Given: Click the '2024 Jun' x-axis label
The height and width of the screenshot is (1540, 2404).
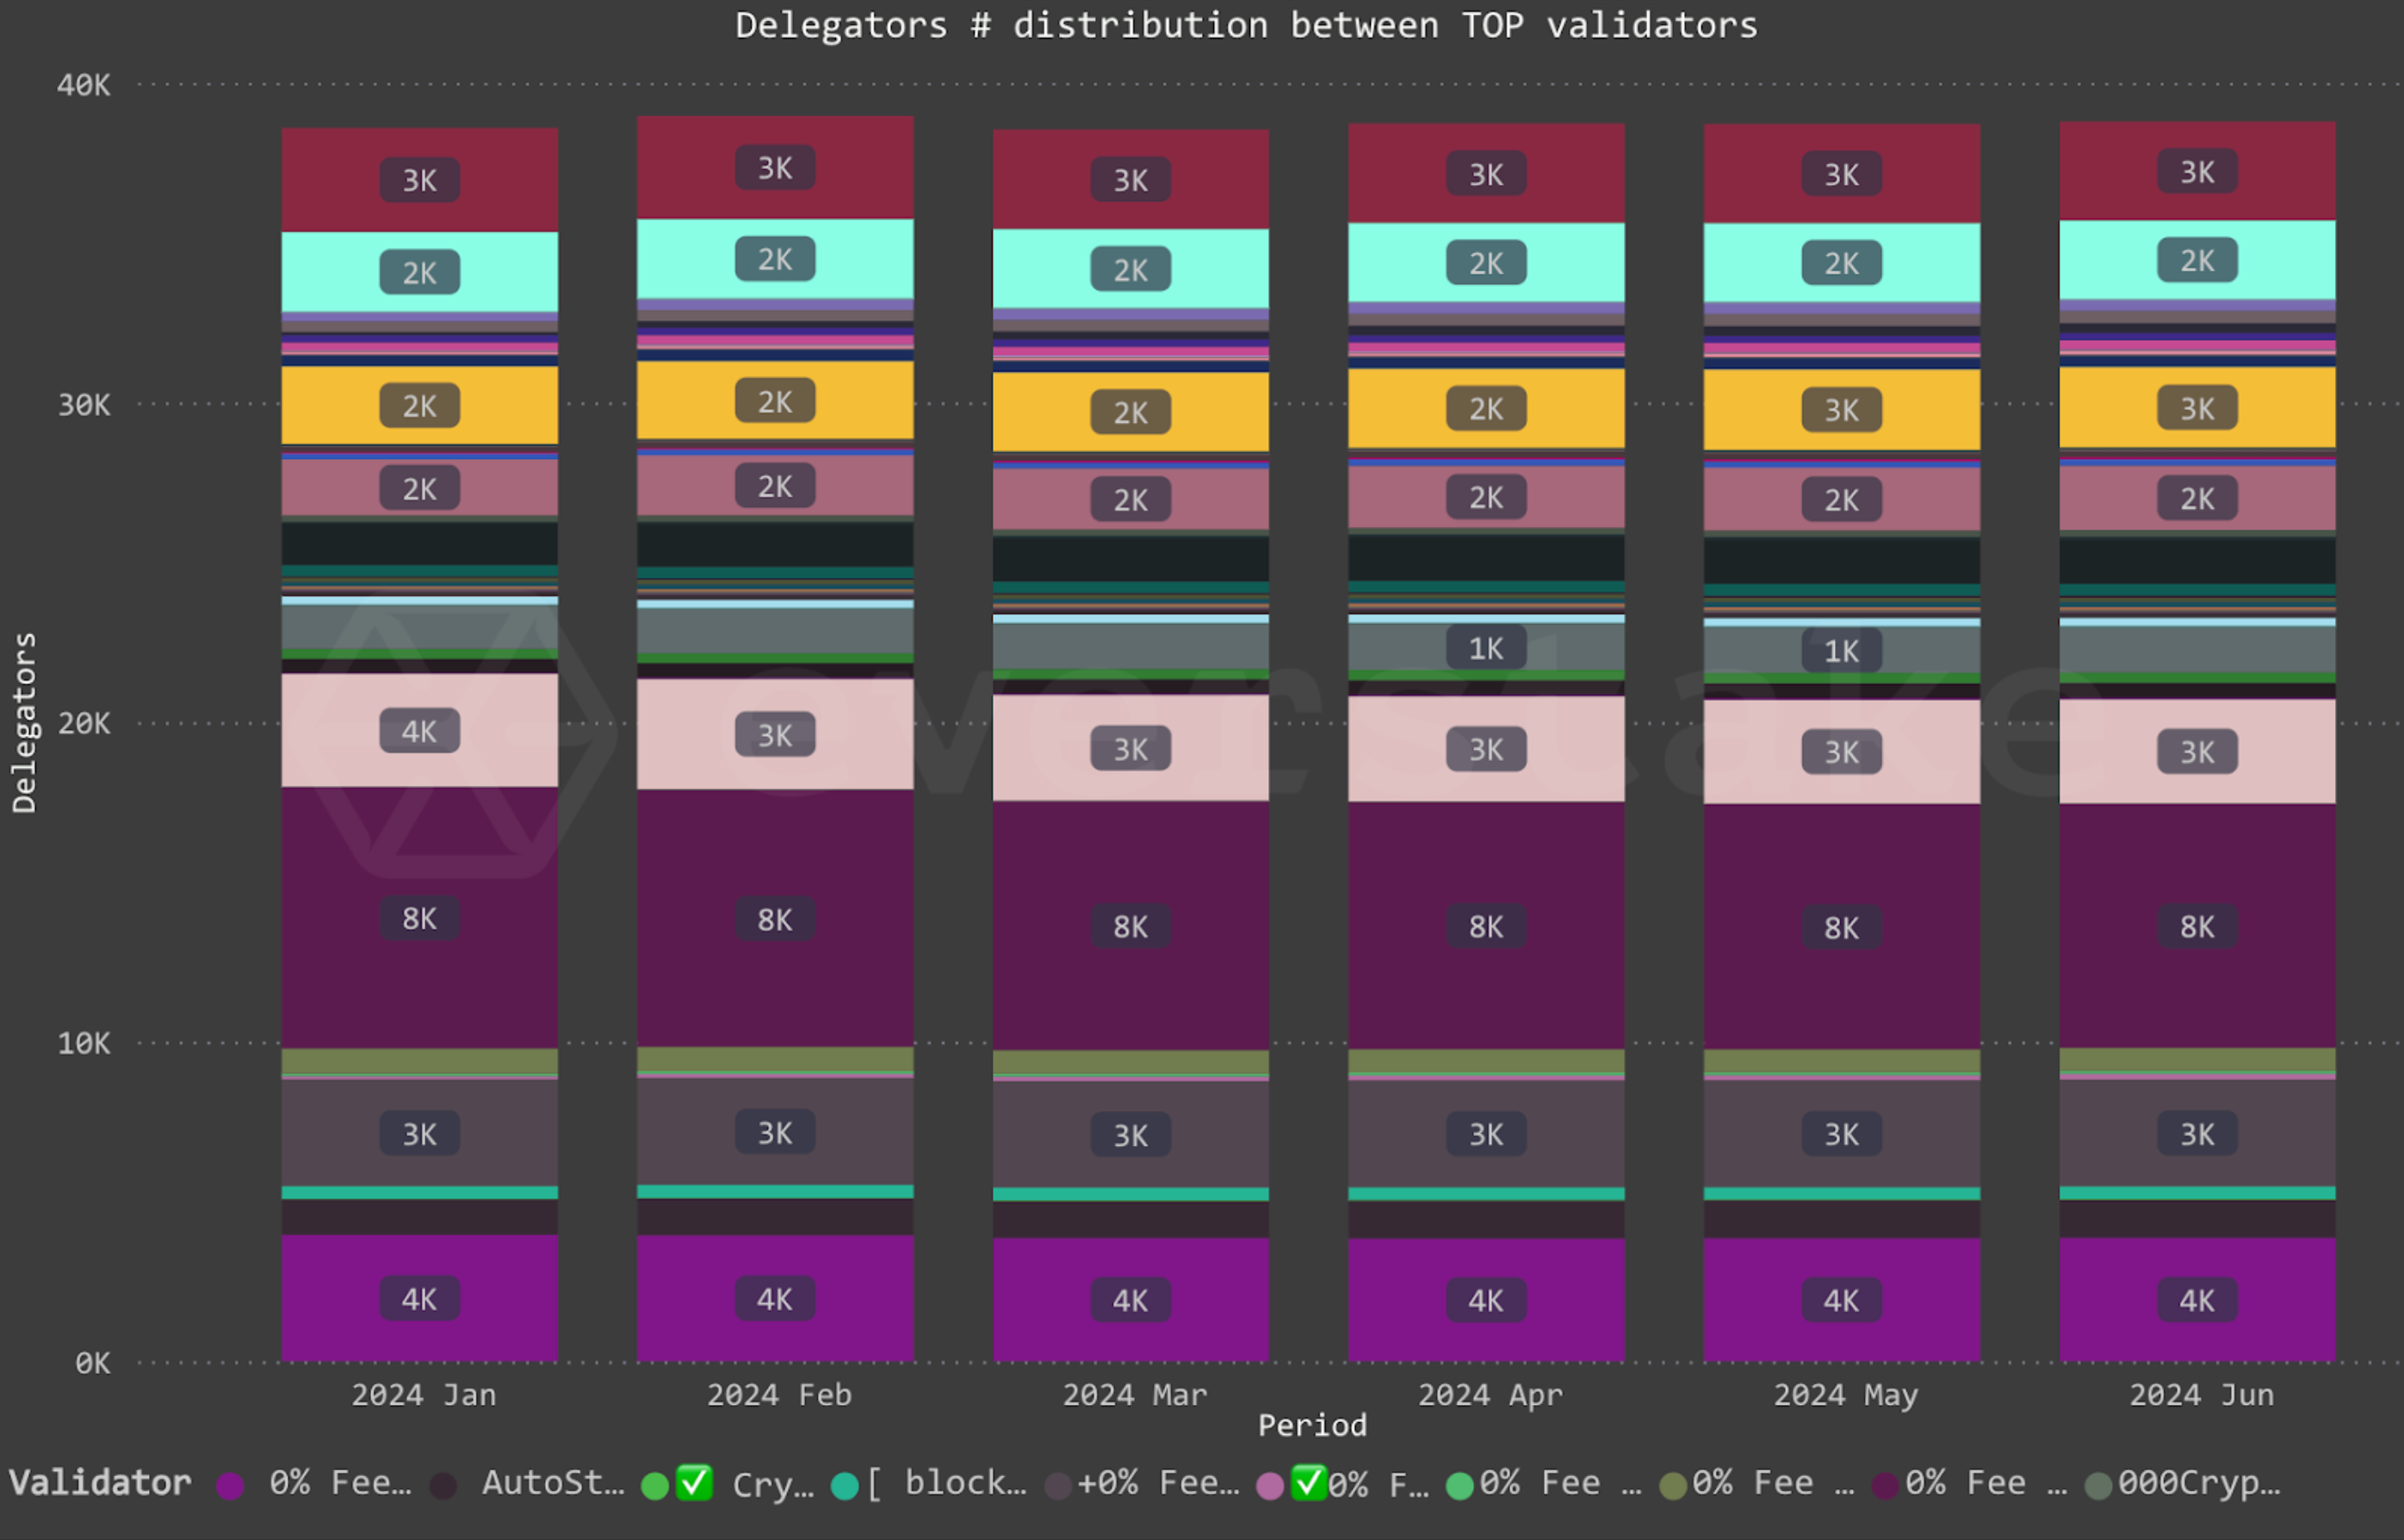Looking at the screenshot, I should [2201, 1395].
